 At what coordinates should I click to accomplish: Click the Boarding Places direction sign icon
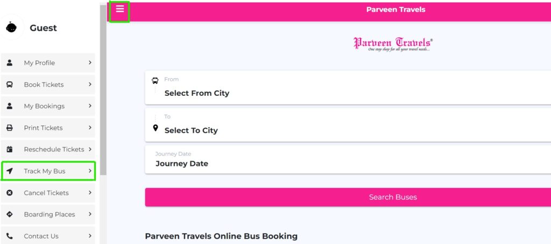(10, 214)
